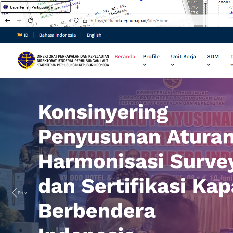Open the Unit Kerja menu item
Image resolution: width=233 pixels, height=233 pixels.
click(183, 57)
